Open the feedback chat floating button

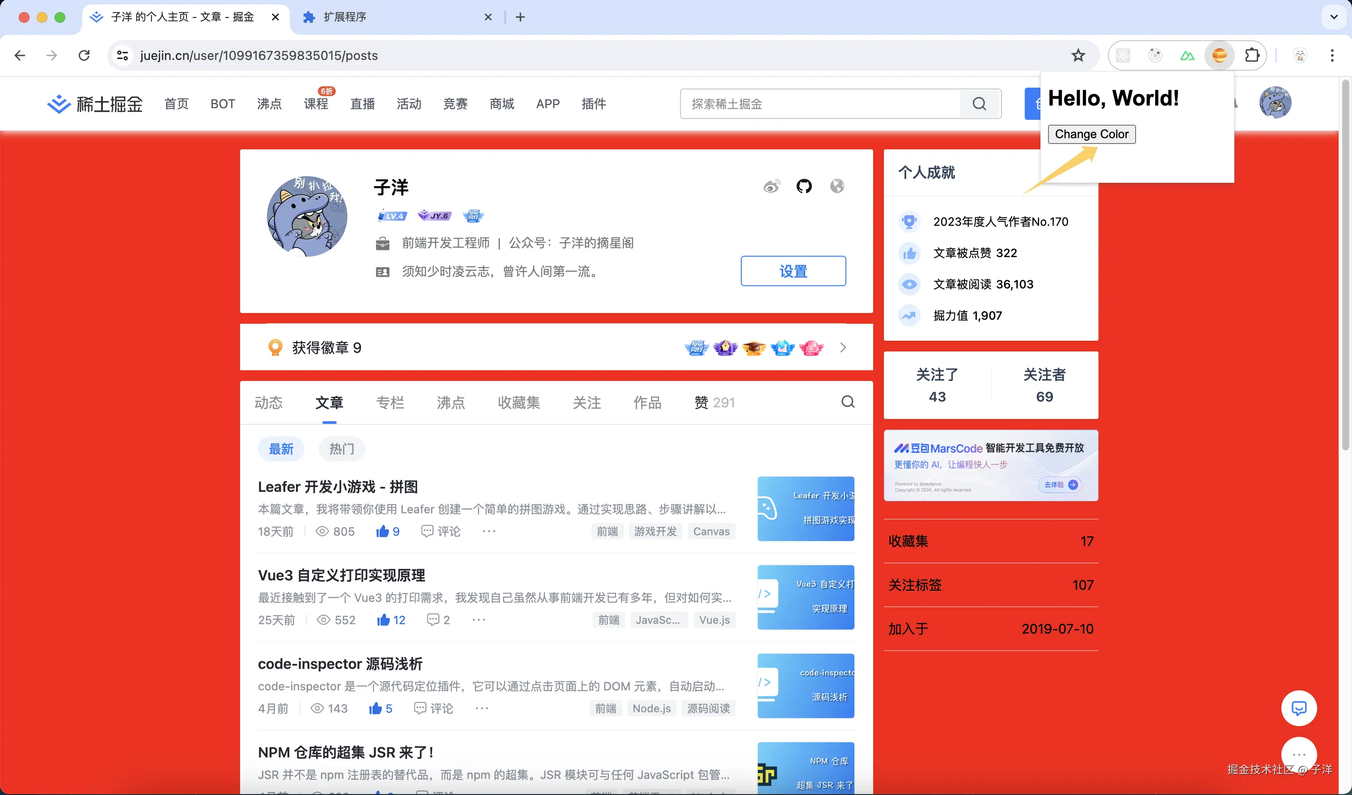(1298, 708)
